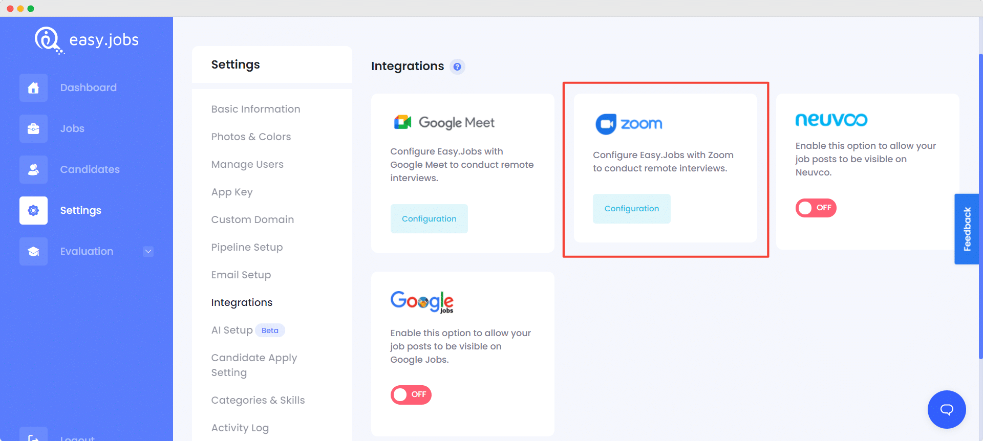
Task: Click the easy.jobs logo
Action: pos(87,40)
